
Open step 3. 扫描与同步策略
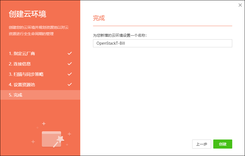[x=26, y=74]
